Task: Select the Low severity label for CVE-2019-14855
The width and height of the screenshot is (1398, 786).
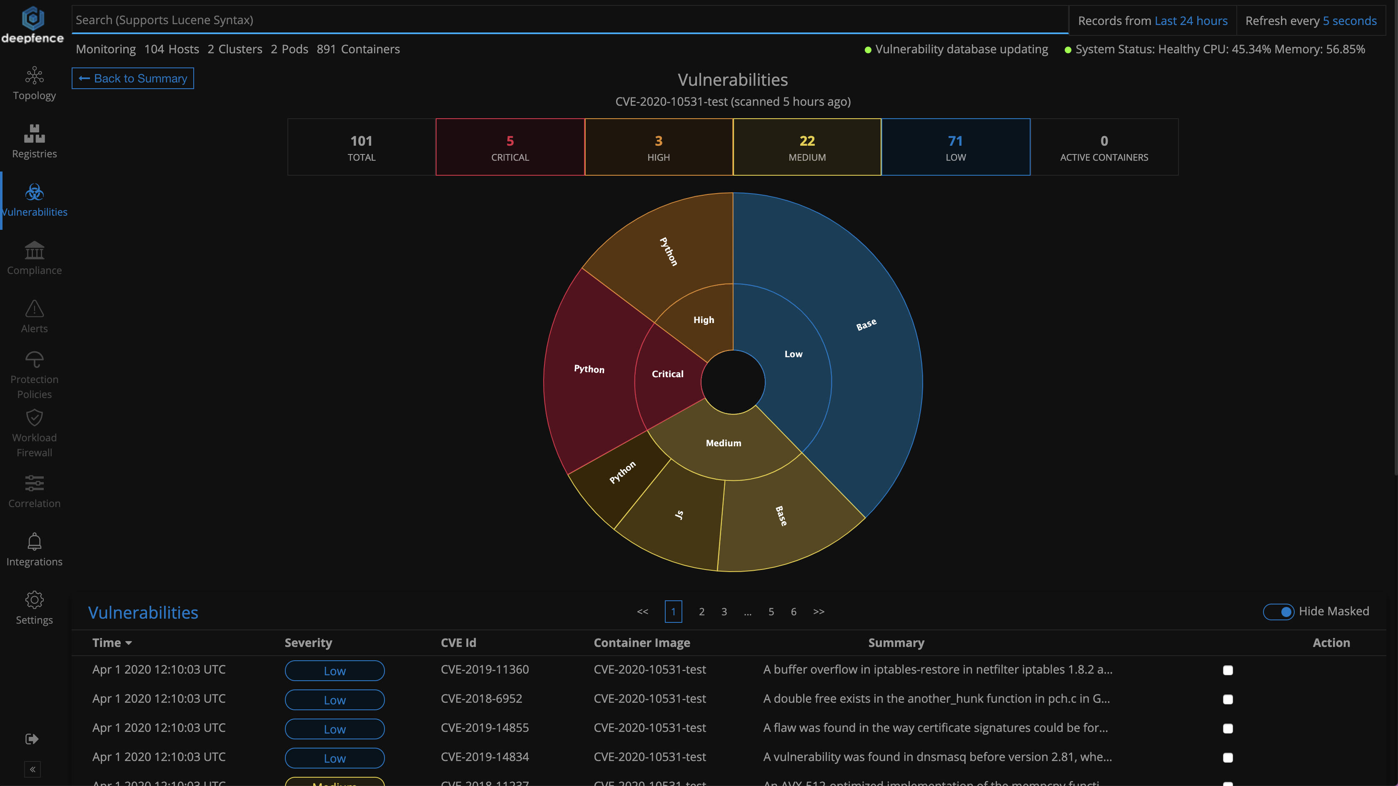Action: [x=335, y=729]
